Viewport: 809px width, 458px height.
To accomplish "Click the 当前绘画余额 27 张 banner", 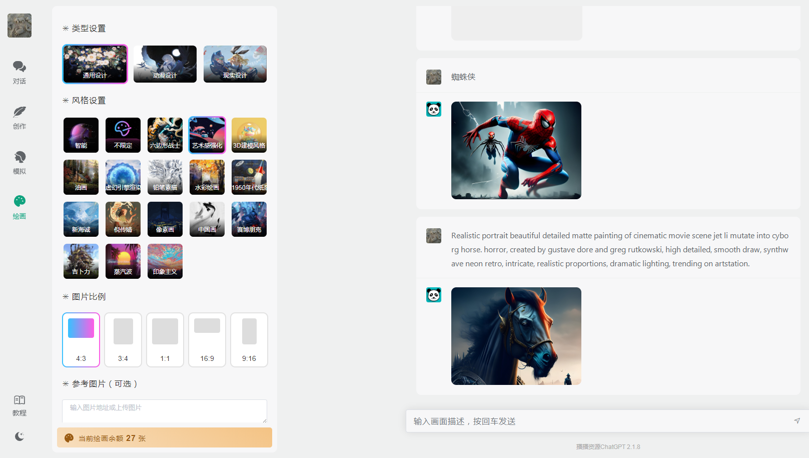I will point(165,437).
